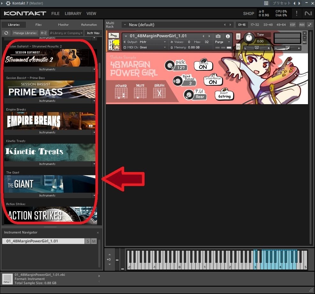Click the SHOP link
This screenshot has height=294, width=315.
point(249,13)
